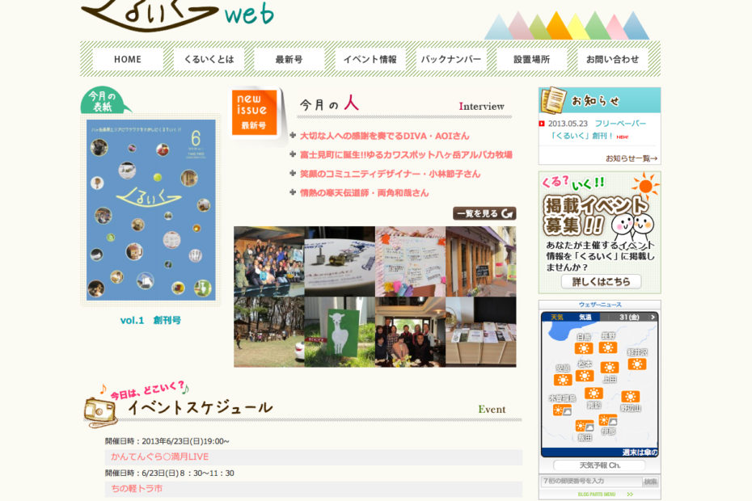This screenshot has height=501, width=752.
Task: Open the 設置場所 navigation item
Action: 531,59
